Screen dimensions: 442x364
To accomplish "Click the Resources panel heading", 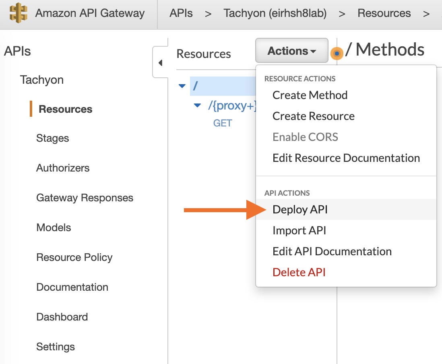I will click(x=204, y=54).
